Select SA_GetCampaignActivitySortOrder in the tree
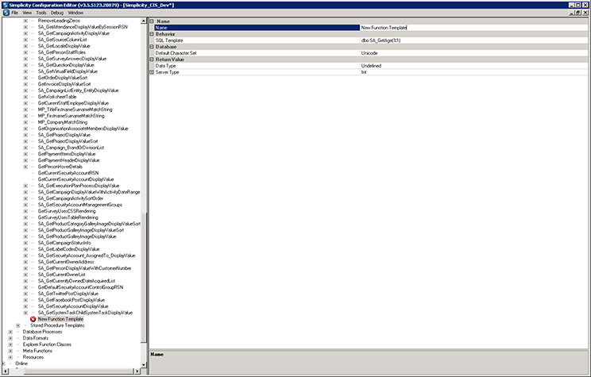This screenshot has width=591, height=377. [x=71, y=198]
